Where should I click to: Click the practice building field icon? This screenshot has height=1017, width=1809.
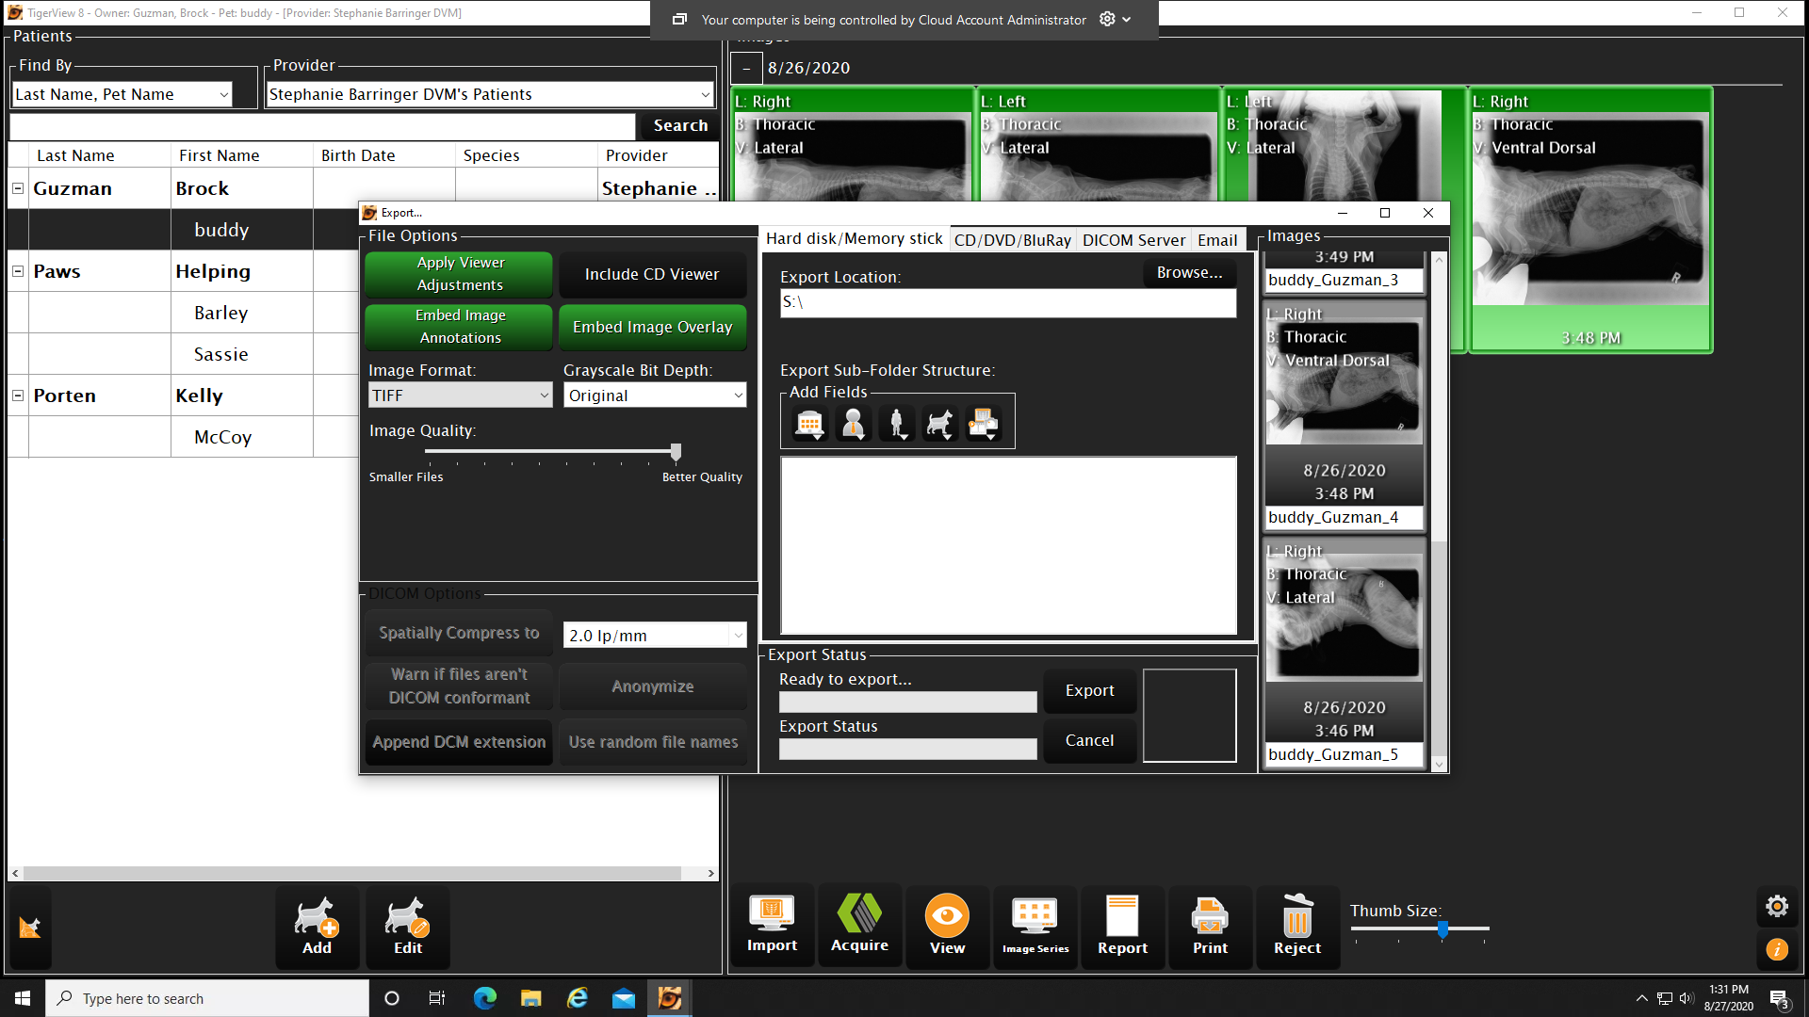click(809, 425)
